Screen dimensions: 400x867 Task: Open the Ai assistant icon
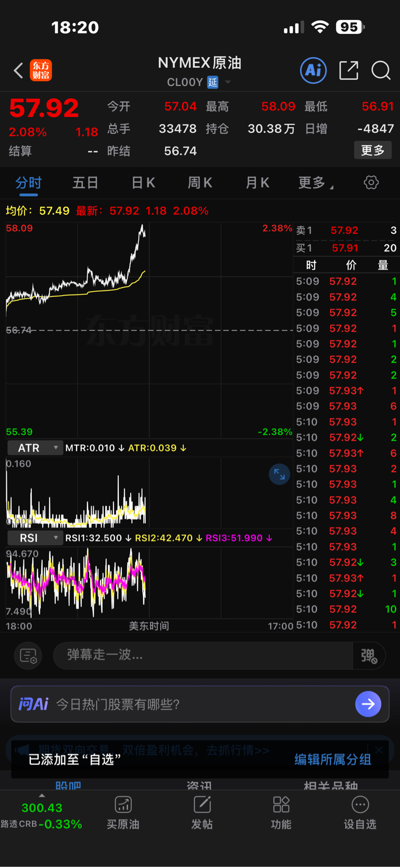click(314, 70)
